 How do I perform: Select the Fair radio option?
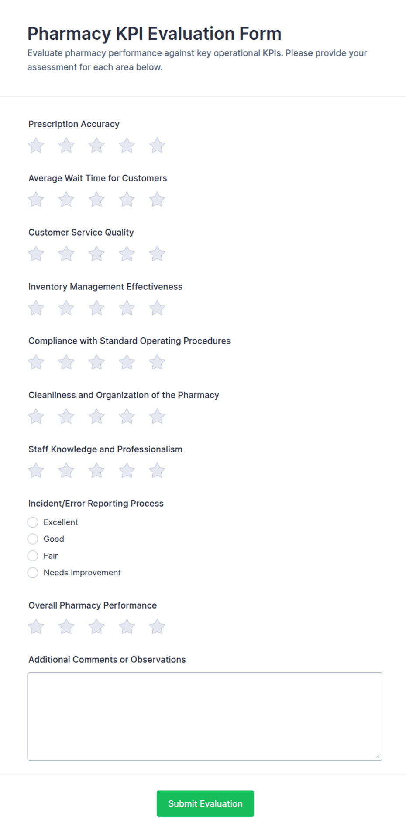(33, 556)
